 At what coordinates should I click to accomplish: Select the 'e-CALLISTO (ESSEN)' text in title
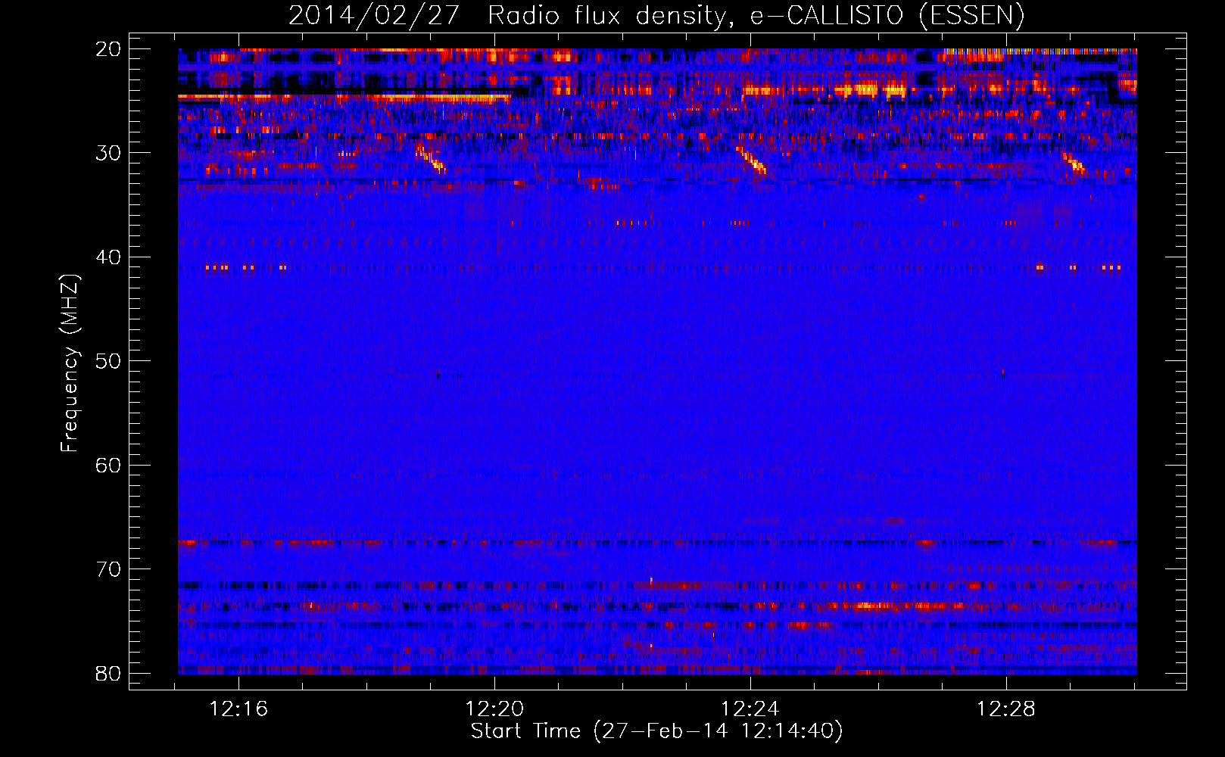[x=887, y=15]
